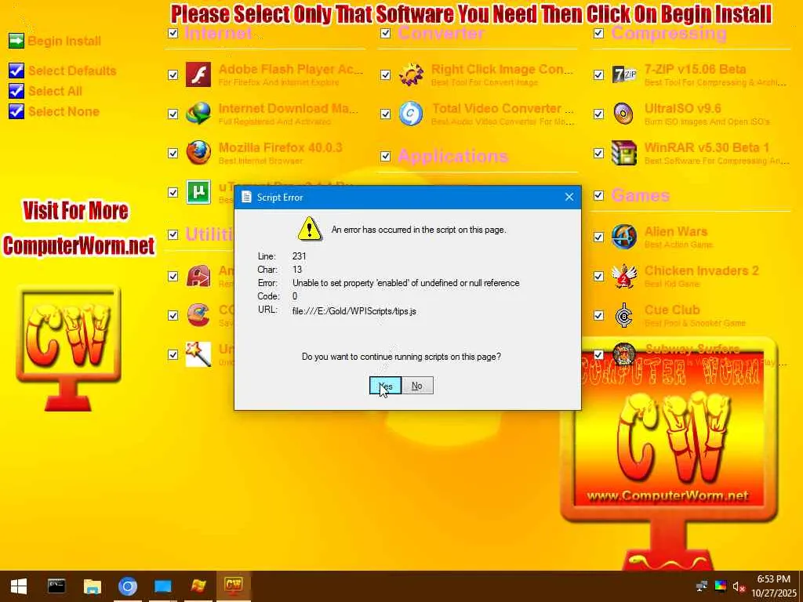Click the volume muted tray icon
Screen dimensions: 803x602
click(x=739, y=586)
